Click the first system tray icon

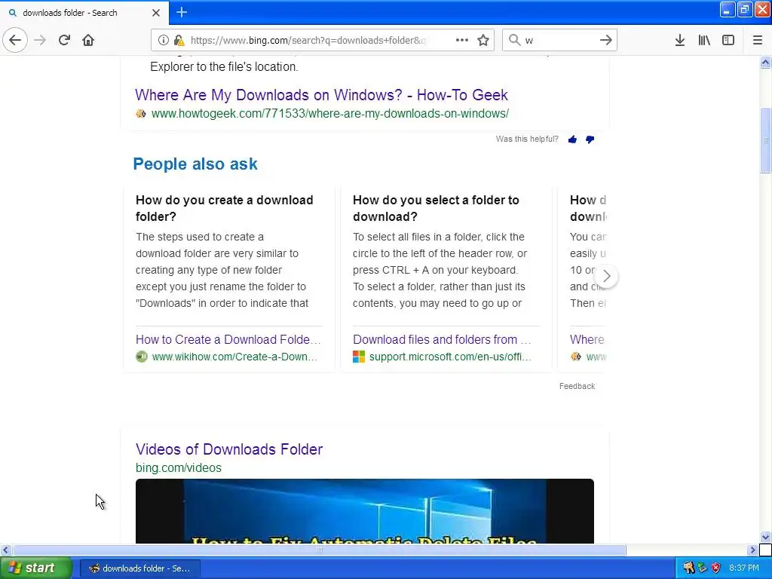[688, 568]
